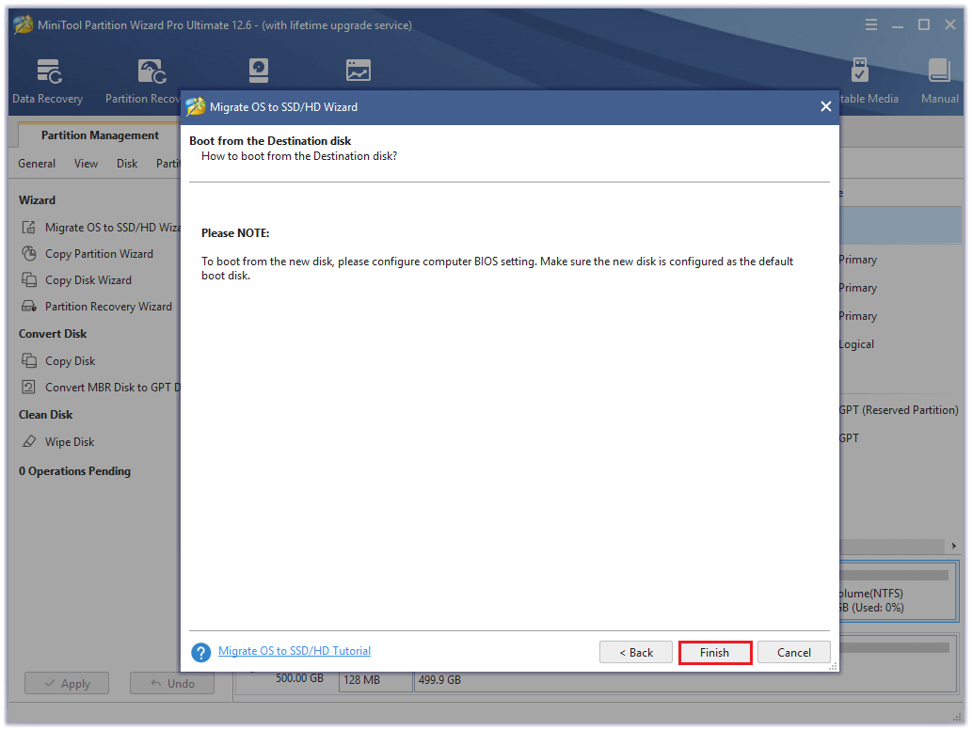Click the 'Wizard' section header in sidebar
972x730 pixels.
click(x=38, y=200)
